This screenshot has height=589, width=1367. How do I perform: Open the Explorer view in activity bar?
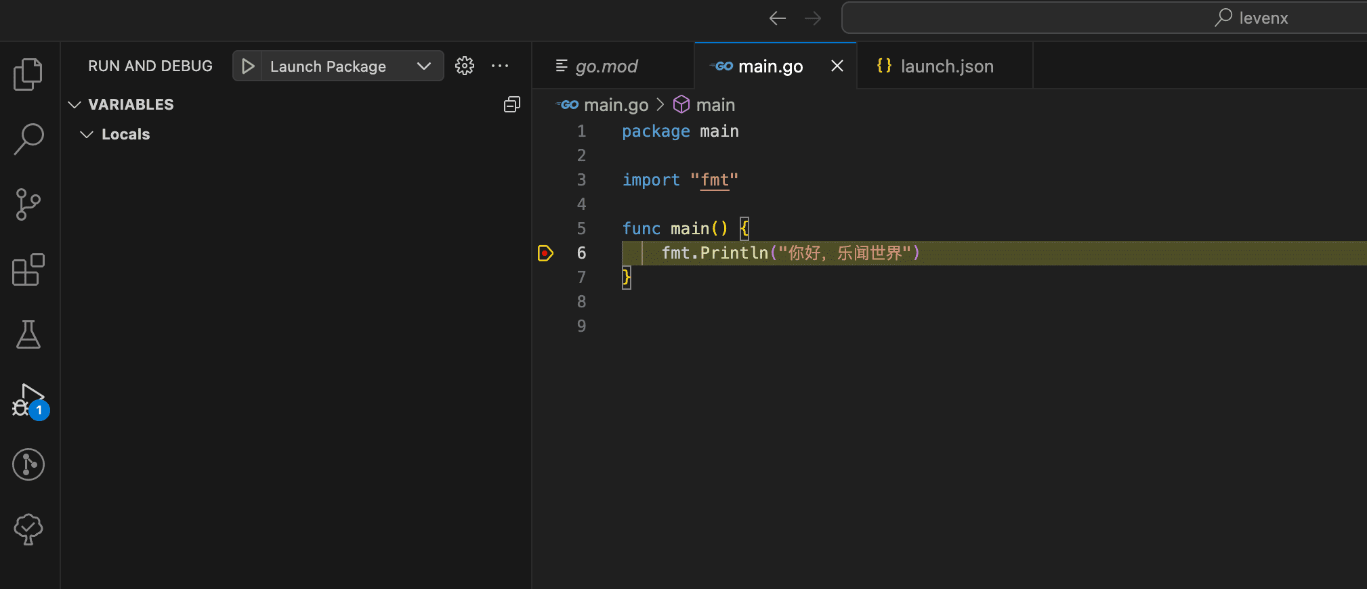tap(28, 74)
